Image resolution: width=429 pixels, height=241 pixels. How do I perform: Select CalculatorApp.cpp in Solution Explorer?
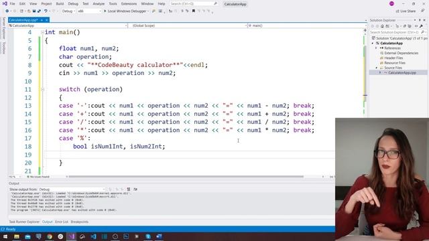coord(402,73)
